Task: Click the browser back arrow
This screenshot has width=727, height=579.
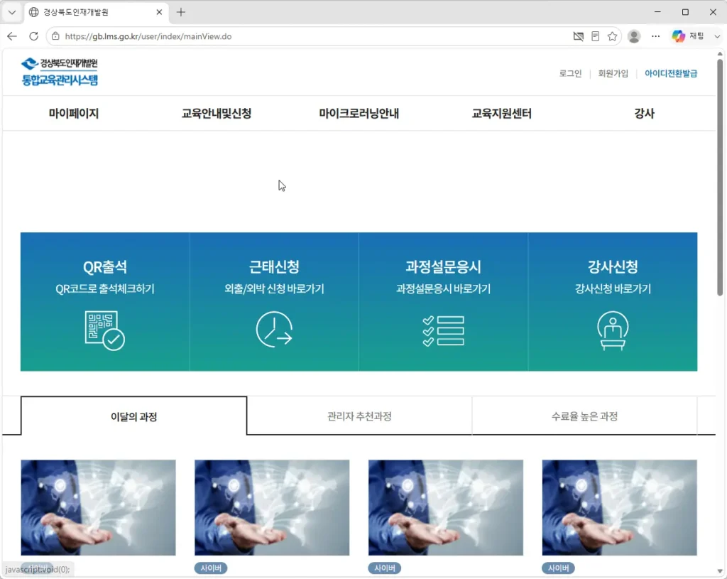Action: 12,36
